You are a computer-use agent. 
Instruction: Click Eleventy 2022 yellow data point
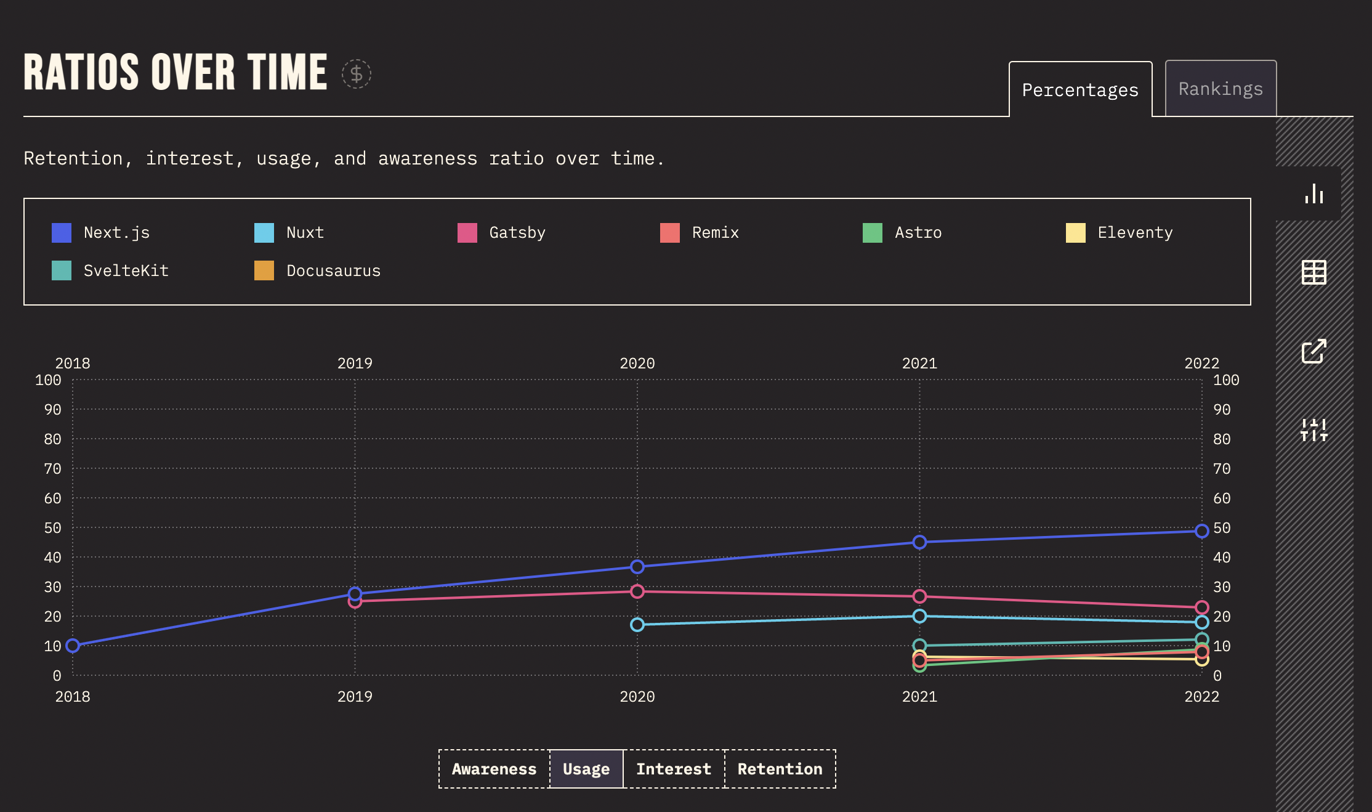pos(1202,660)
